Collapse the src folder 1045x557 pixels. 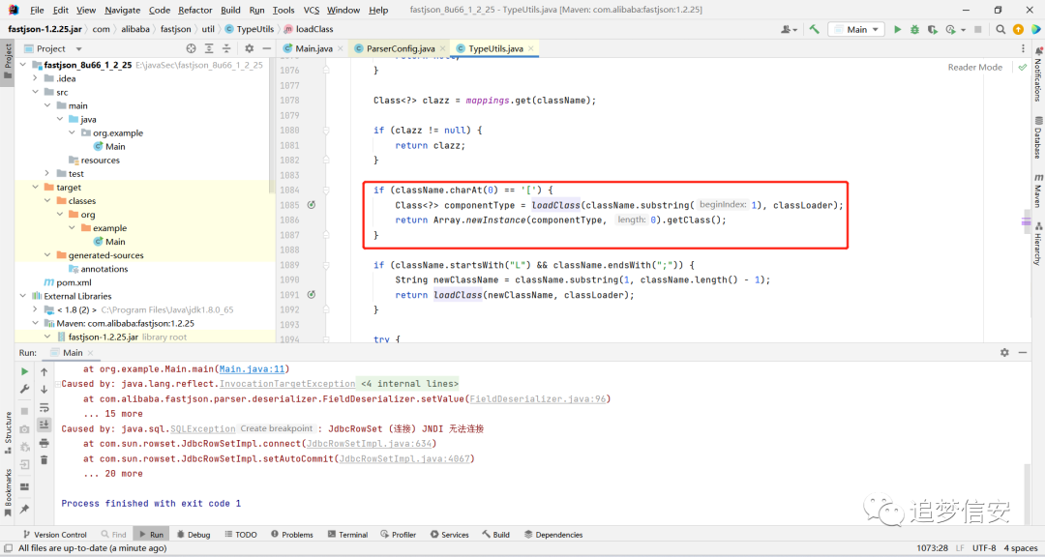(36, 92)
